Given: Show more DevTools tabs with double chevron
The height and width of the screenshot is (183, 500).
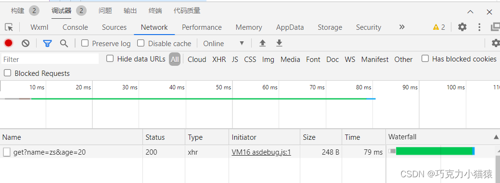Looking at the screenshot, I should click(x=402, y=27).
